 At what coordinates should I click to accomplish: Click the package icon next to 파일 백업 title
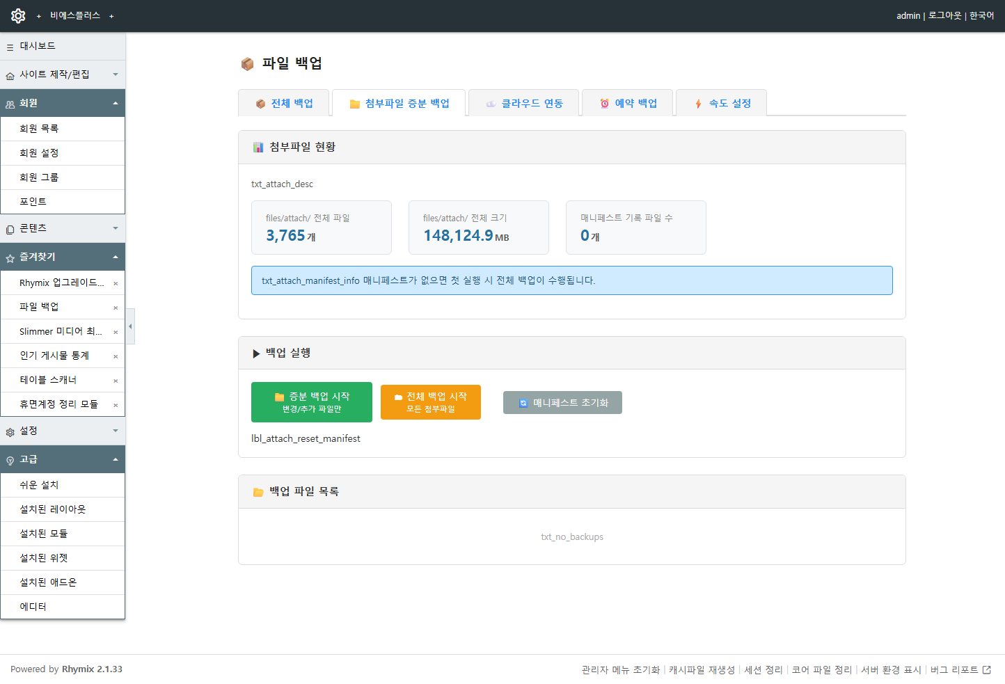coord(247,64)
